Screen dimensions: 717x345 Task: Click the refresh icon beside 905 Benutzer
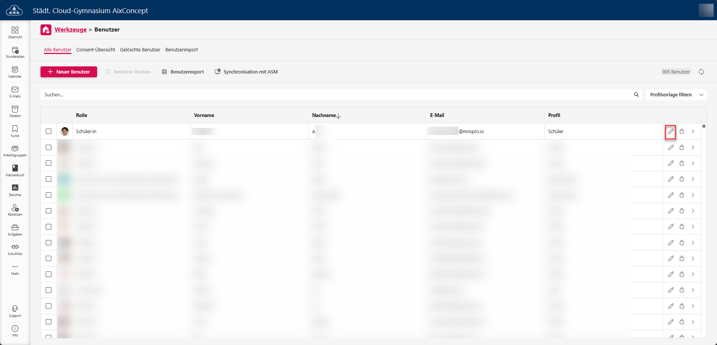[701, 72]
